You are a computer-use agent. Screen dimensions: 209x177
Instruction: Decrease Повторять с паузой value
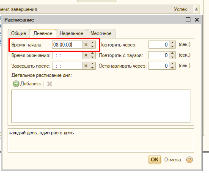coord(172,57)
